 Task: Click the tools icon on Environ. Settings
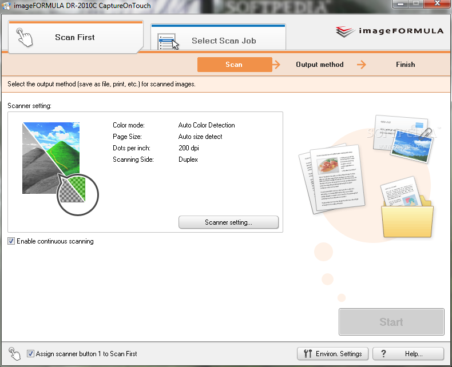[x=308, y=353]
